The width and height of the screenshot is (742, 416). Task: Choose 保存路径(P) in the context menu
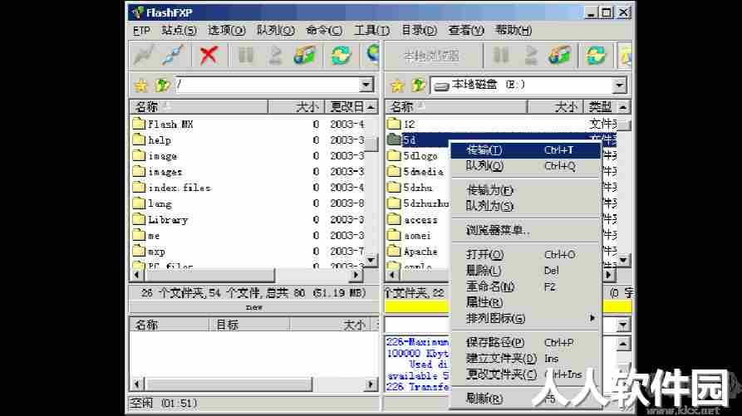[x=525, y=342]
